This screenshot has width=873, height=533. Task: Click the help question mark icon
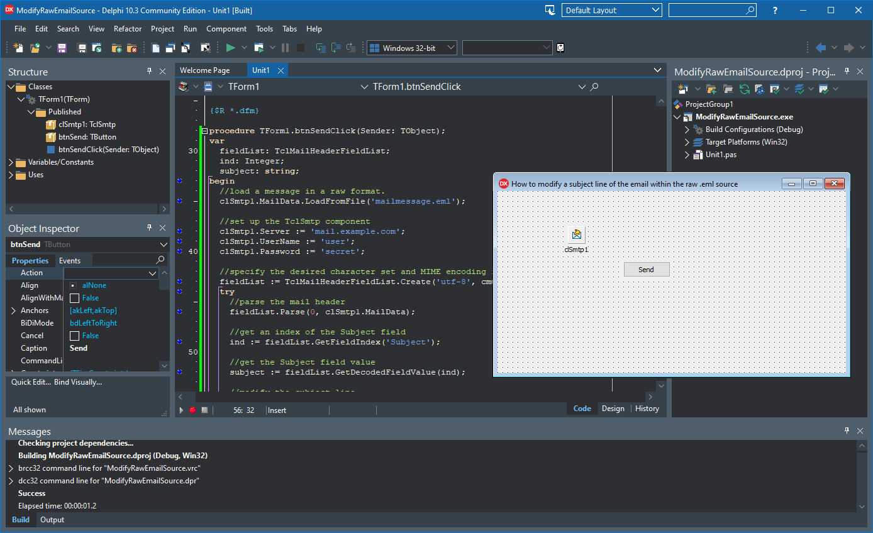[776, 10]
